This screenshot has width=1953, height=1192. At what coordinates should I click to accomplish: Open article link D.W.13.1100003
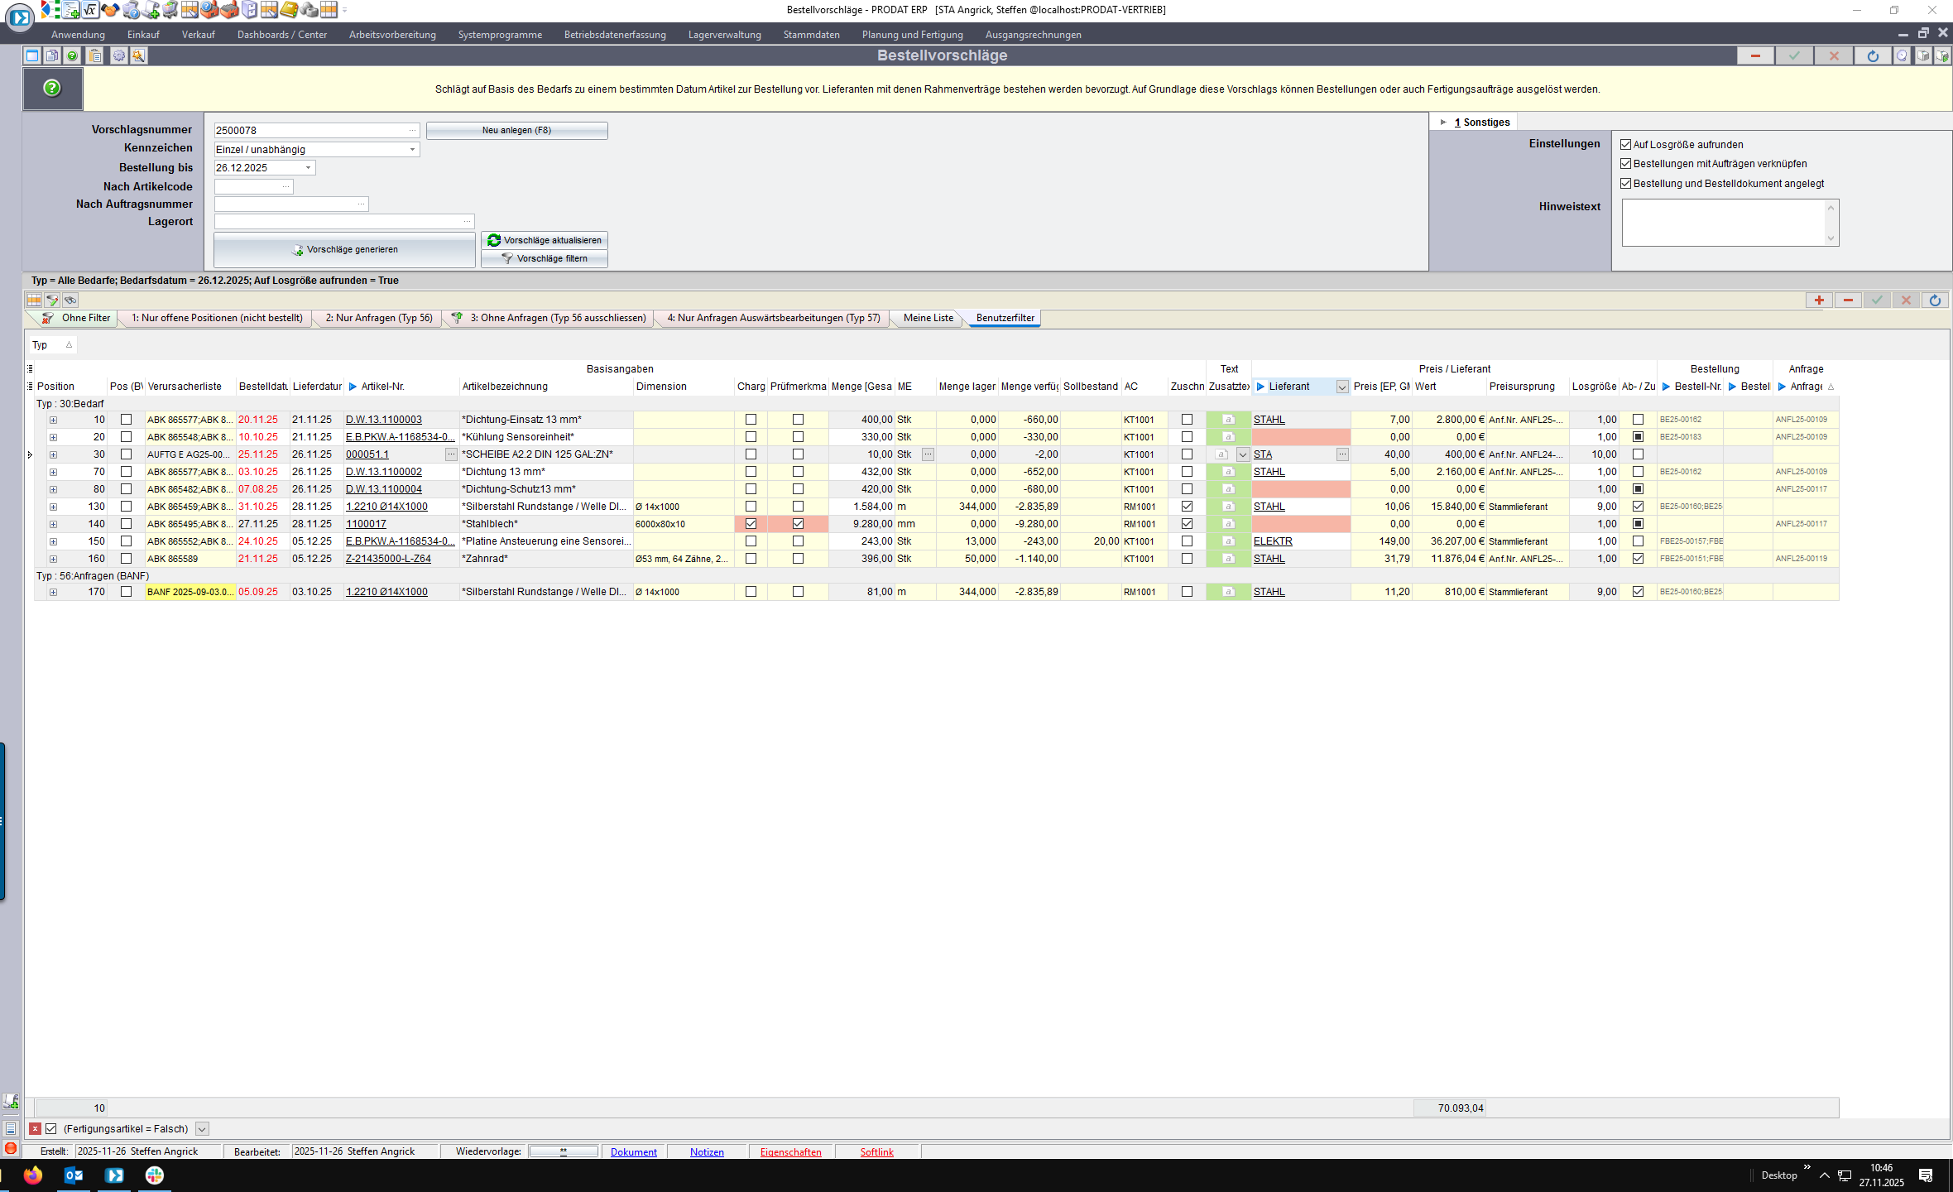point(383,420)
